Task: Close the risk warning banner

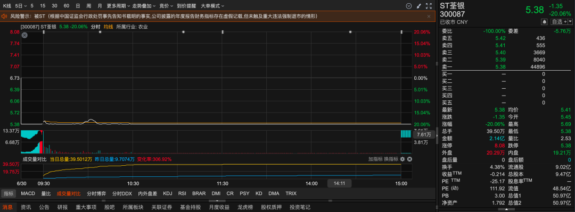Action: [429, 16]
